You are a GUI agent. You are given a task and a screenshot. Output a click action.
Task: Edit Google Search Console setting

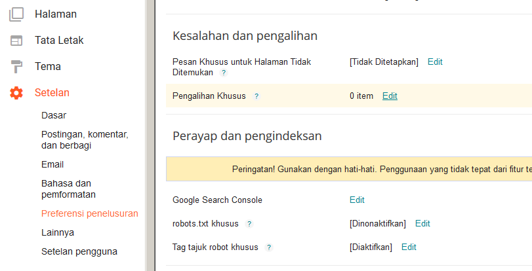(357, 200)
